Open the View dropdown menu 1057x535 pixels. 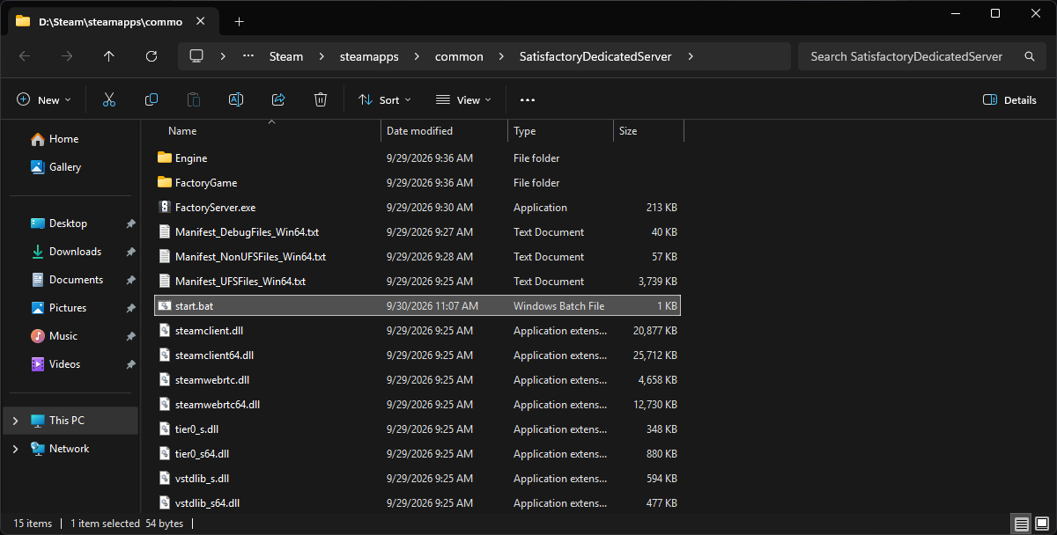point(463,100)
